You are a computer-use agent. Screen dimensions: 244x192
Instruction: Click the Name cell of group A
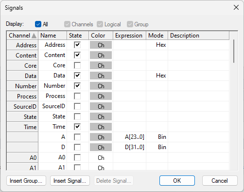[x=52, y=137]
